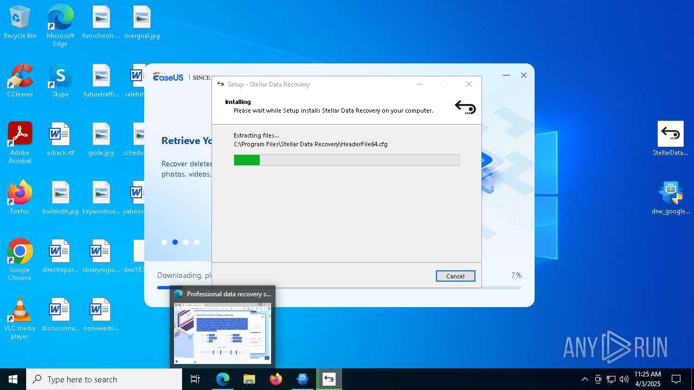
Task: Click the EaseUS download progress bar
Action: [339, 288]
